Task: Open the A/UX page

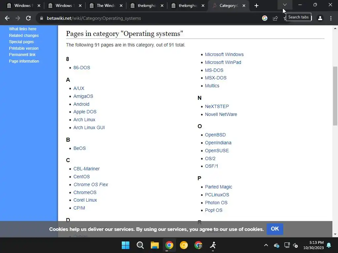Action: [x=79, y=88]
